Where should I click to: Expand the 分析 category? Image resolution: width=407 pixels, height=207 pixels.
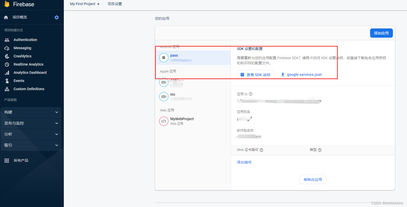(x=31, y=134)
